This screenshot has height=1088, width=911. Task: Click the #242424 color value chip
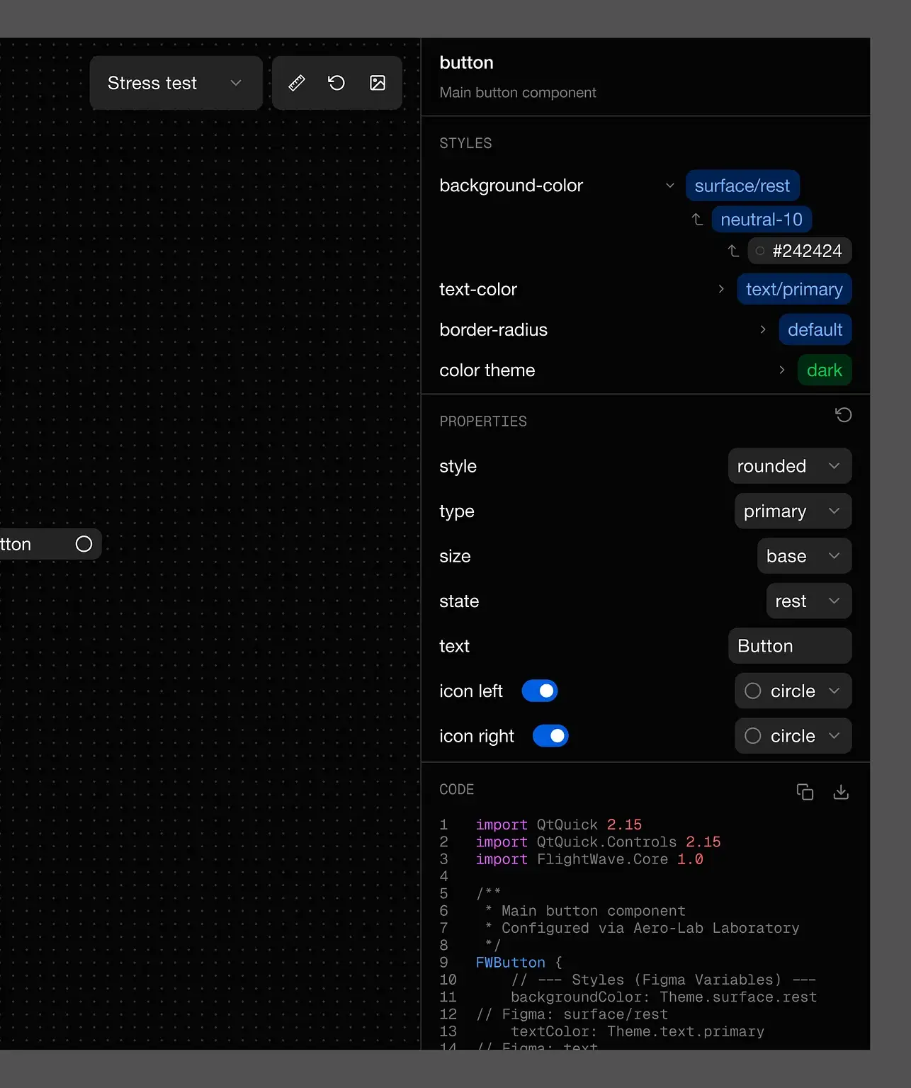click(800, 251)
